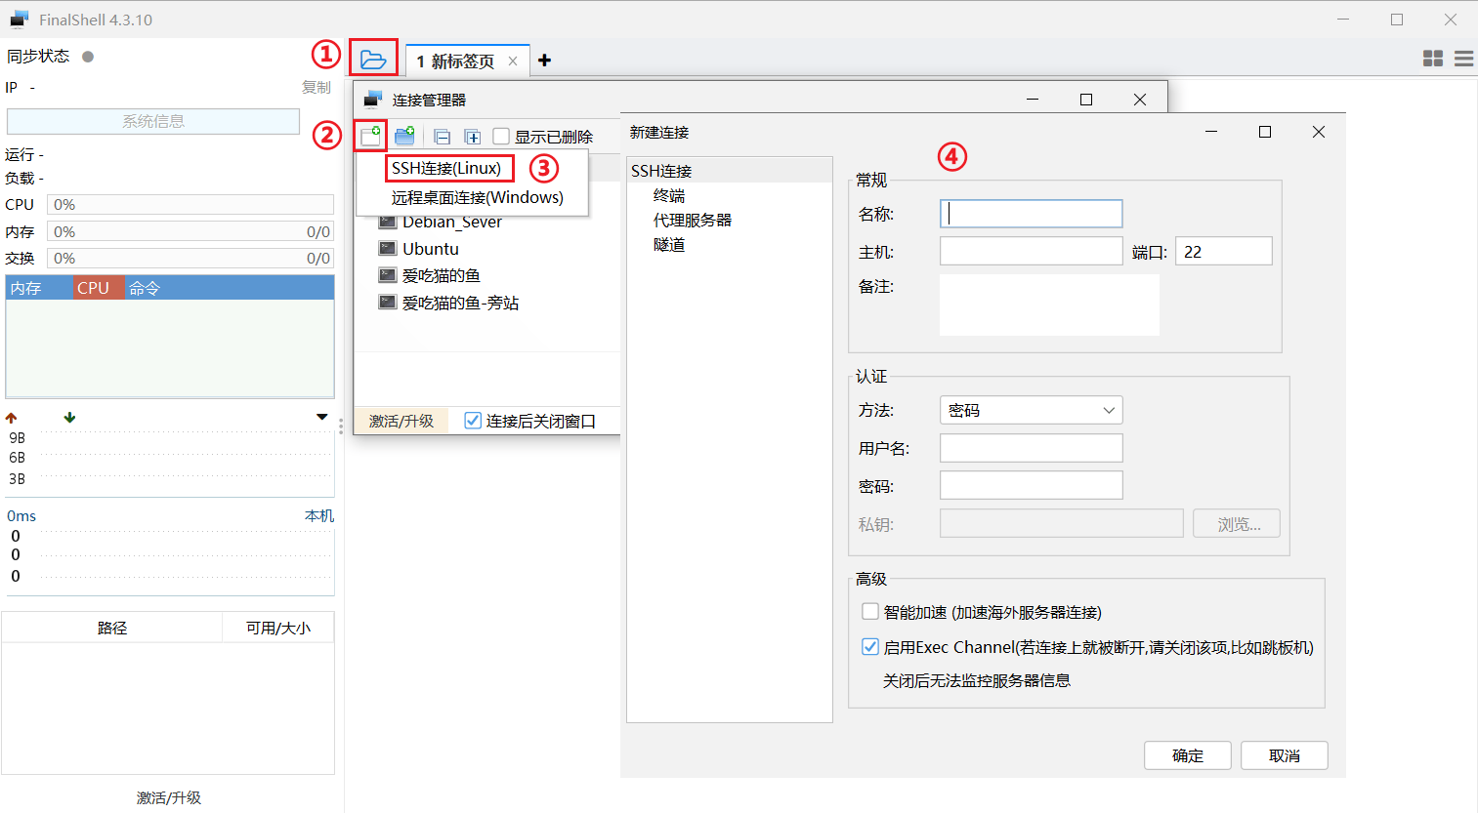Image resolution: width=1478 pixels, height=813 pixels.
Task: Open the hamburger menu at top right
Action: [1463, 59]
